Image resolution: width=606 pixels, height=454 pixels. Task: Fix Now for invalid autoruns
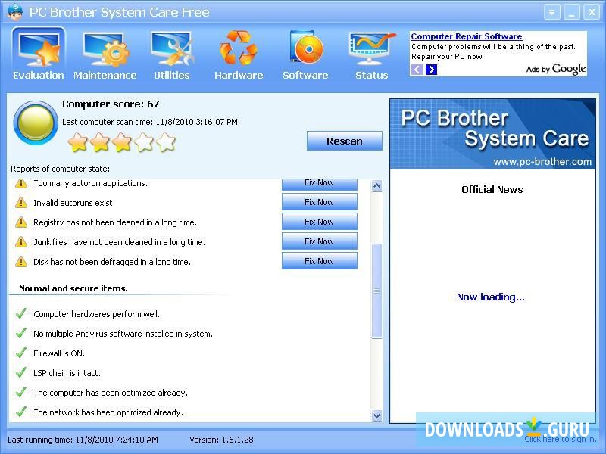[x=319, y=202]
